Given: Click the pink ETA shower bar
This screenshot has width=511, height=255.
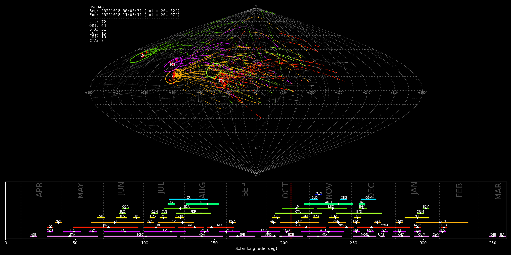Looking at the screenshot, I should (72, 236).
